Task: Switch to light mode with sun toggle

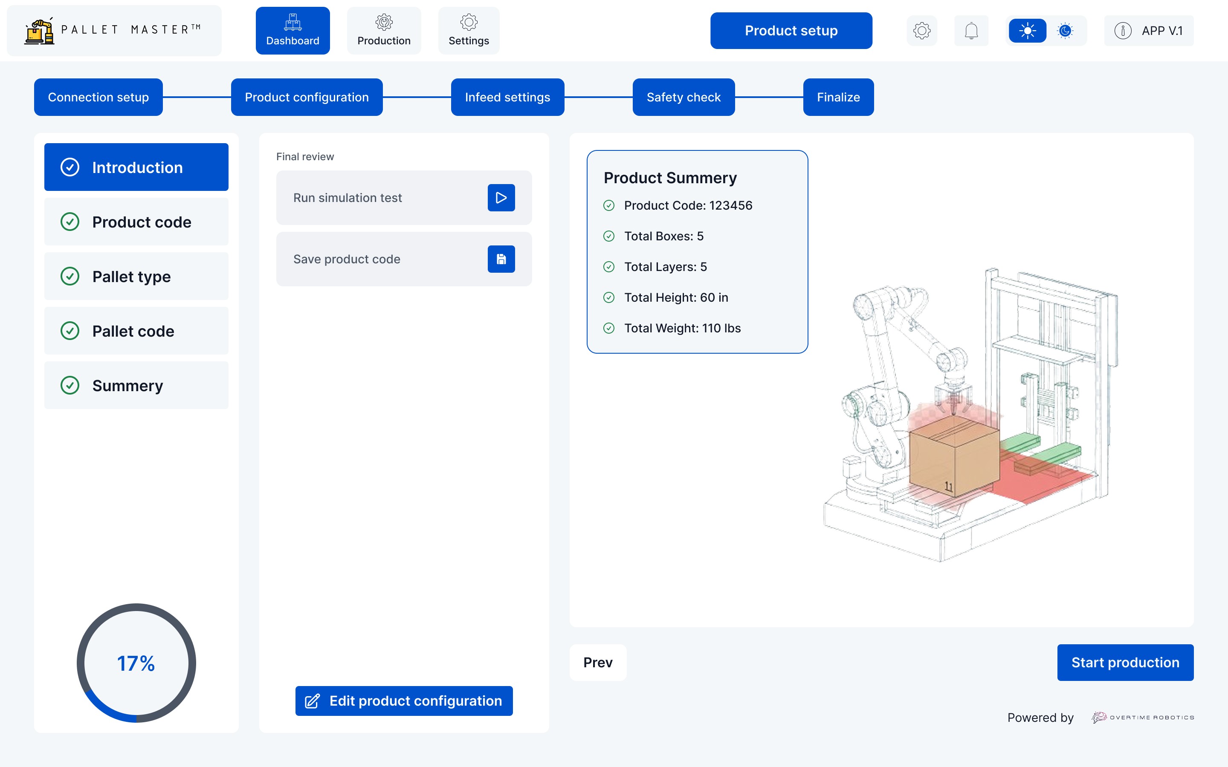Action: point(1027,30)
